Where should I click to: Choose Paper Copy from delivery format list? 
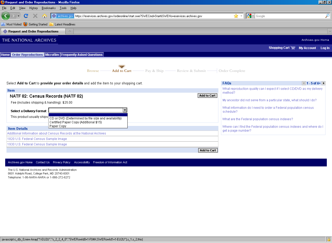click(x=58, y=126)
